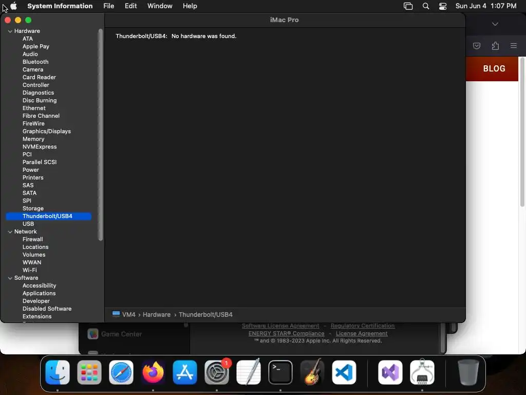Open the File menu
This screenshot has height=395, width=526.
109,6
